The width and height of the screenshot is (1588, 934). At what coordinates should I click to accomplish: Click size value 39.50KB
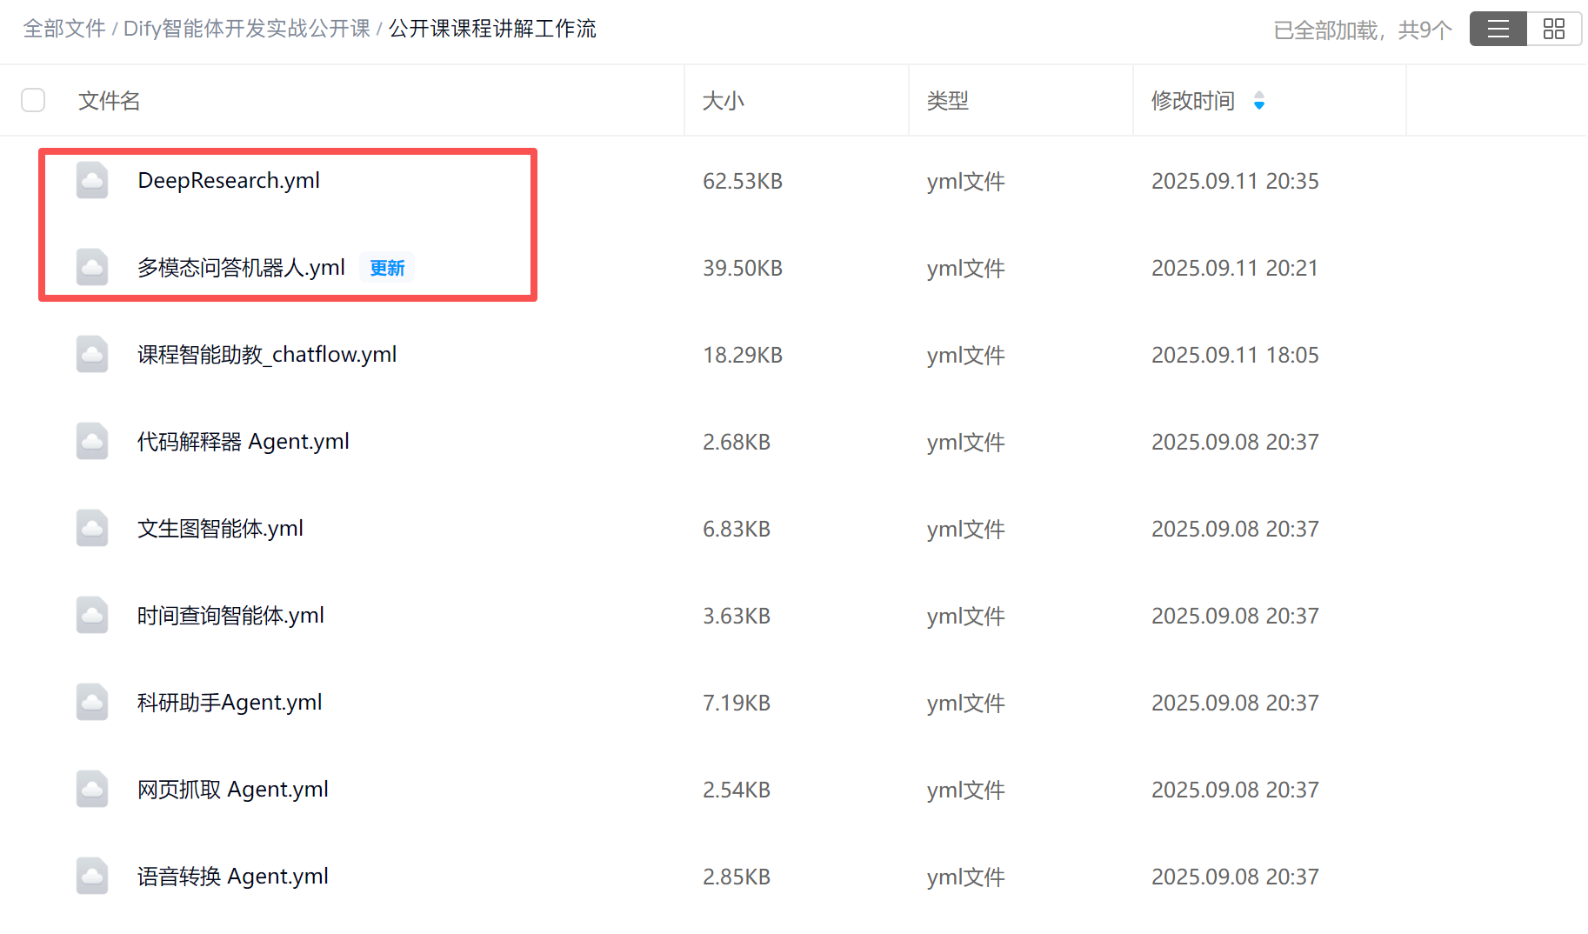pyautogui.click(x=743, y=268)
